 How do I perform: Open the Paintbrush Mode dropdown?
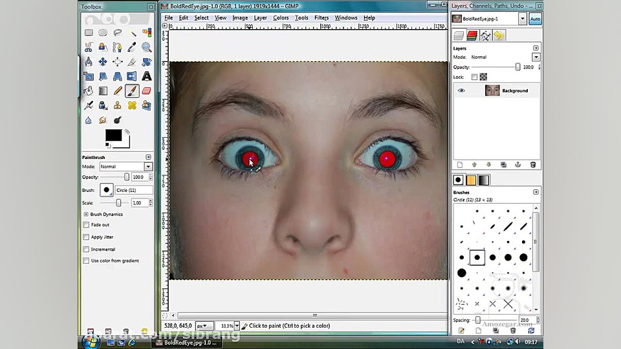(148, 167)
